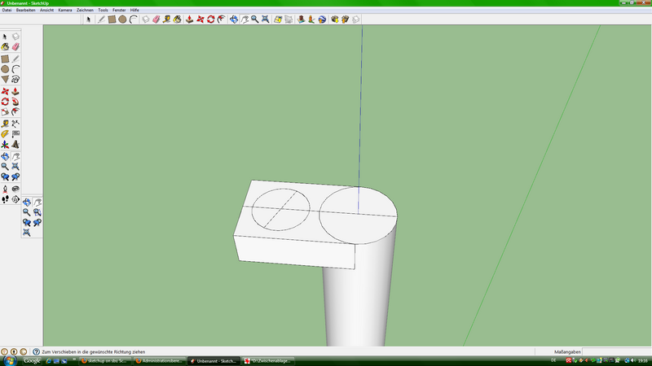Viewport: 652px width, 366px height.
Task: Select the arrow tool in top toolbar
Action: pos(89,19)
